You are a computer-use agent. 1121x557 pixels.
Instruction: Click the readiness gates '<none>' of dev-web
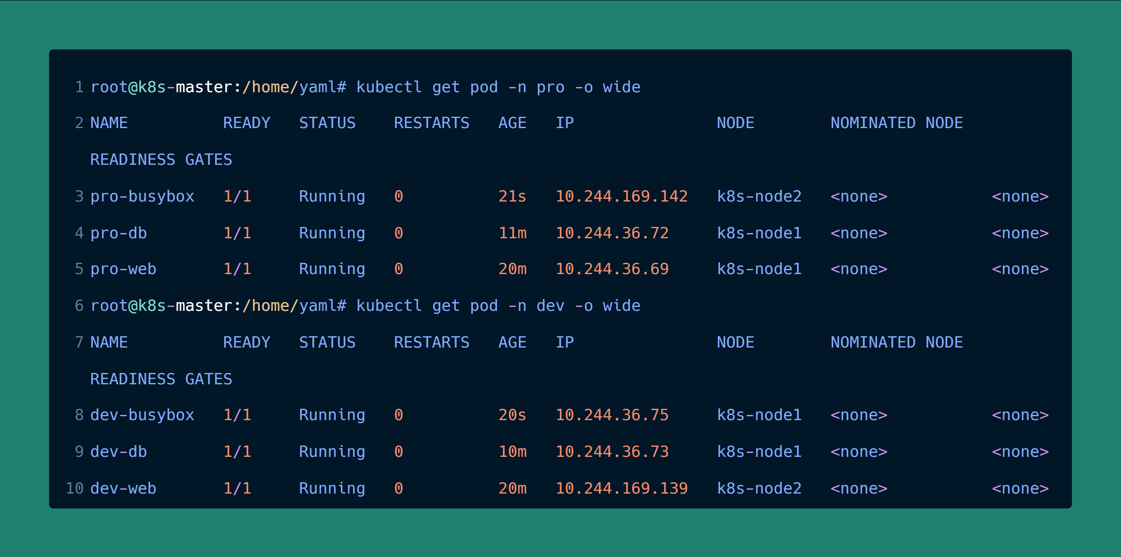click(1020, 488)
